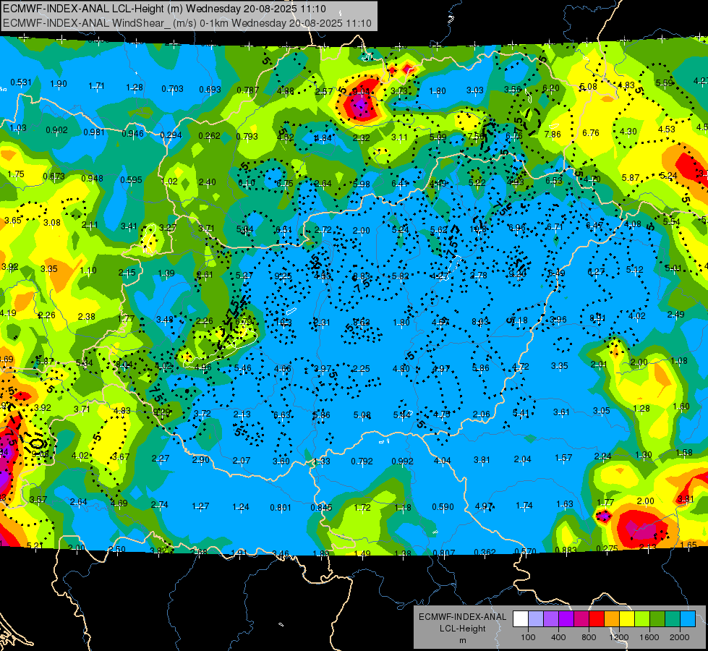
Task: Click the grid value 0.275
Action: pyautogui.click(x=607, y=548)
